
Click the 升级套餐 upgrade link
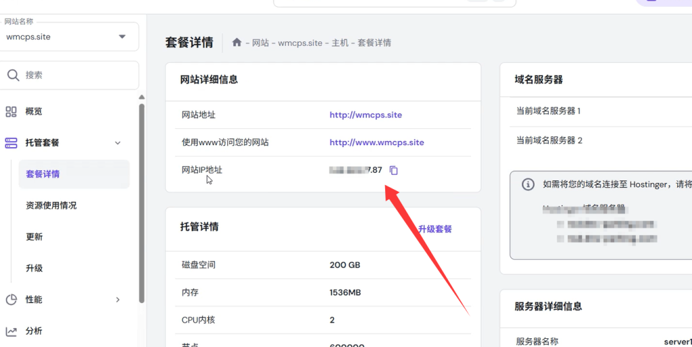coord(435,229)
